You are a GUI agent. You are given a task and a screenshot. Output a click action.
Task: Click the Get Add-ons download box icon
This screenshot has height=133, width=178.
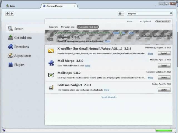pyautogui.click(x=11, y=38)
